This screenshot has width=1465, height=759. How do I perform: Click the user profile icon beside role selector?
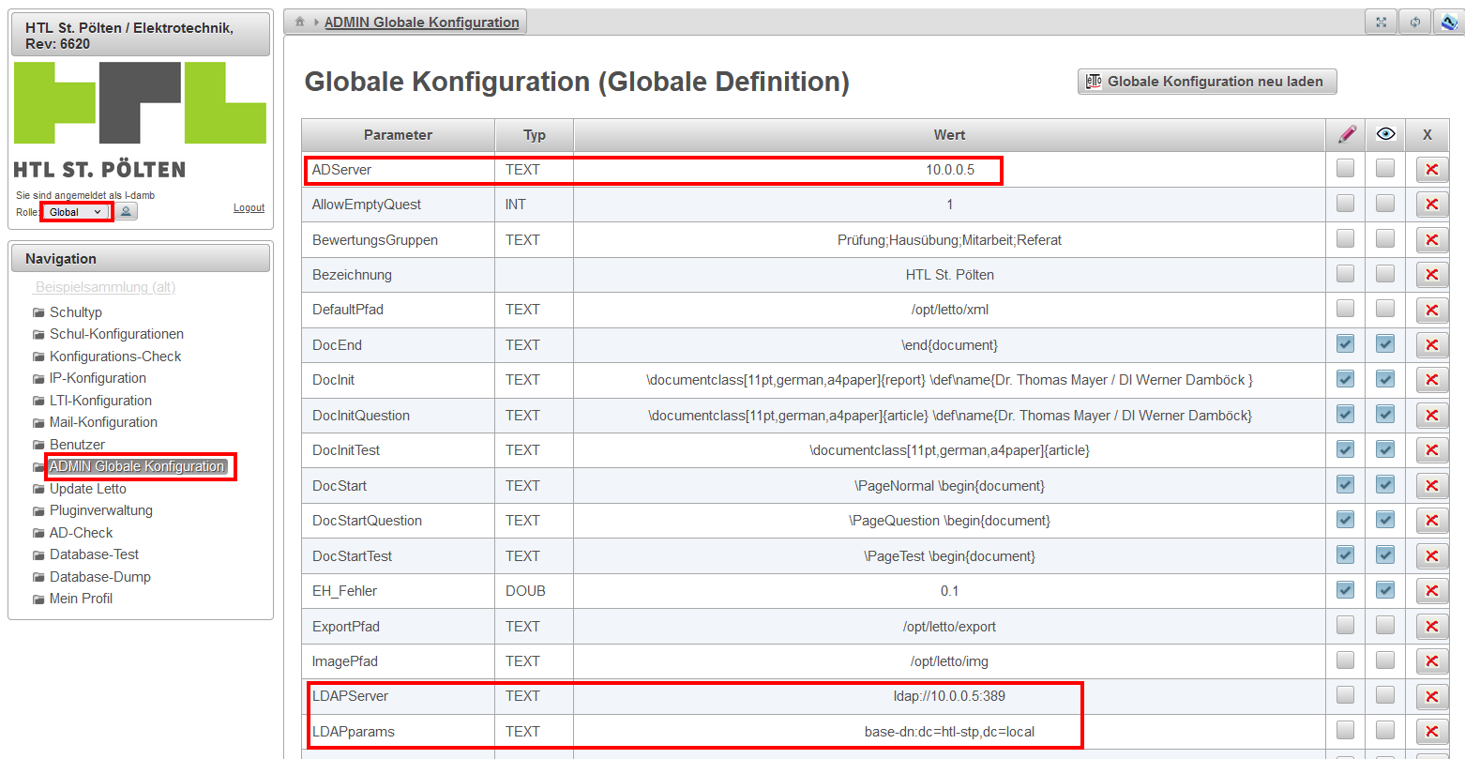coord(126,212)
